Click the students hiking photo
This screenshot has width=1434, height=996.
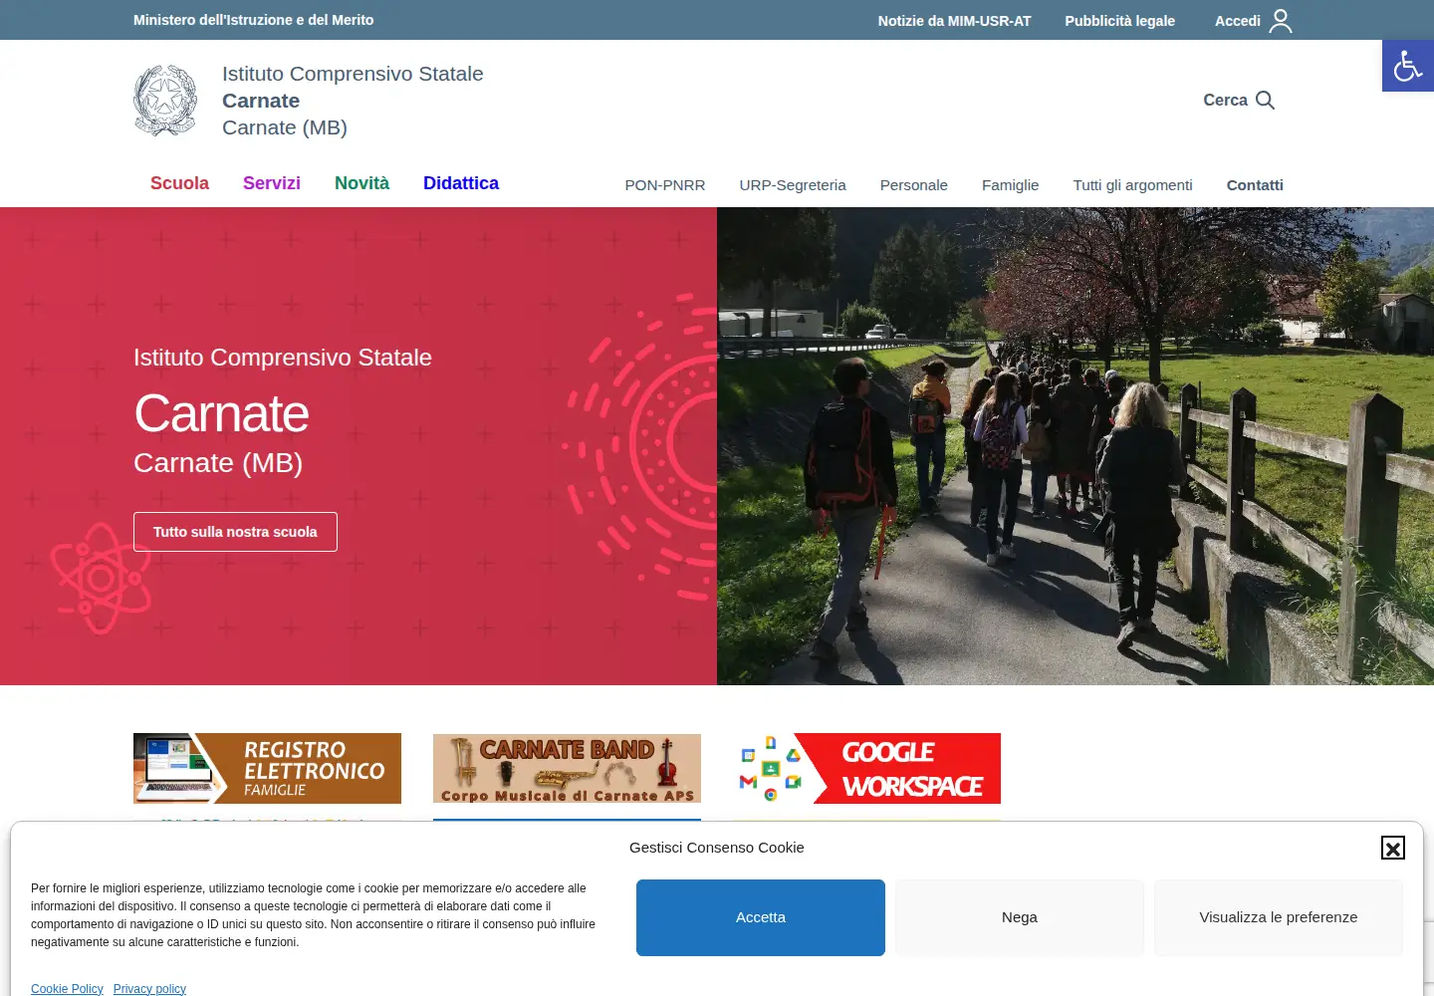[x=1075, y=446]
